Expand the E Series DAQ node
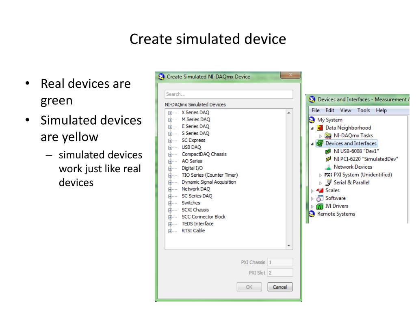The width and height of the screenshot is (416, 312). tap(170, 127)
